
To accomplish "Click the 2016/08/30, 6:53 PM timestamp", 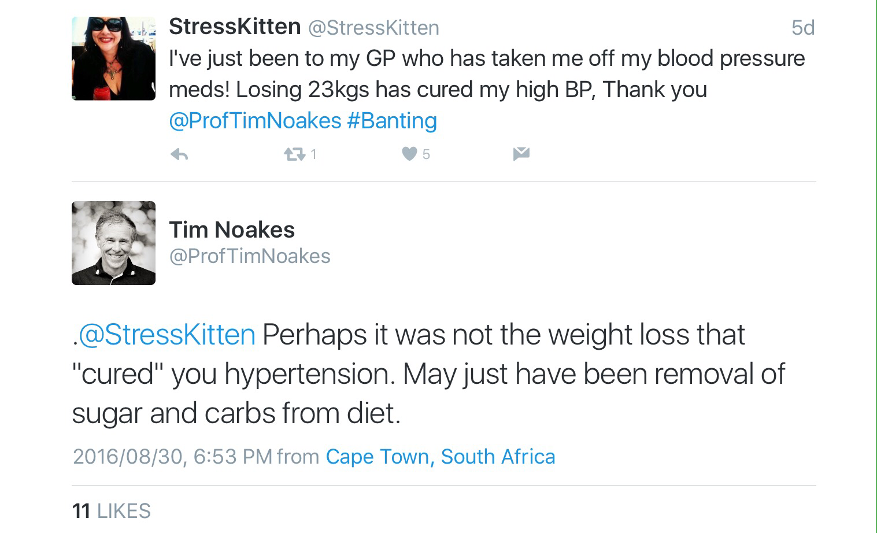I will [x=172, y=457].
